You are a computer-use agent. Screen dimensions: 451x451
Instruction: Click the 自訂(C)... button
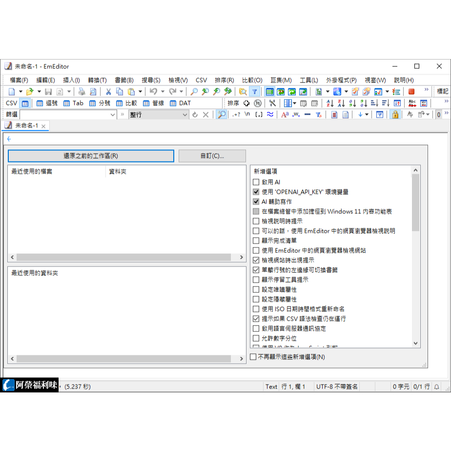(212, 156)
